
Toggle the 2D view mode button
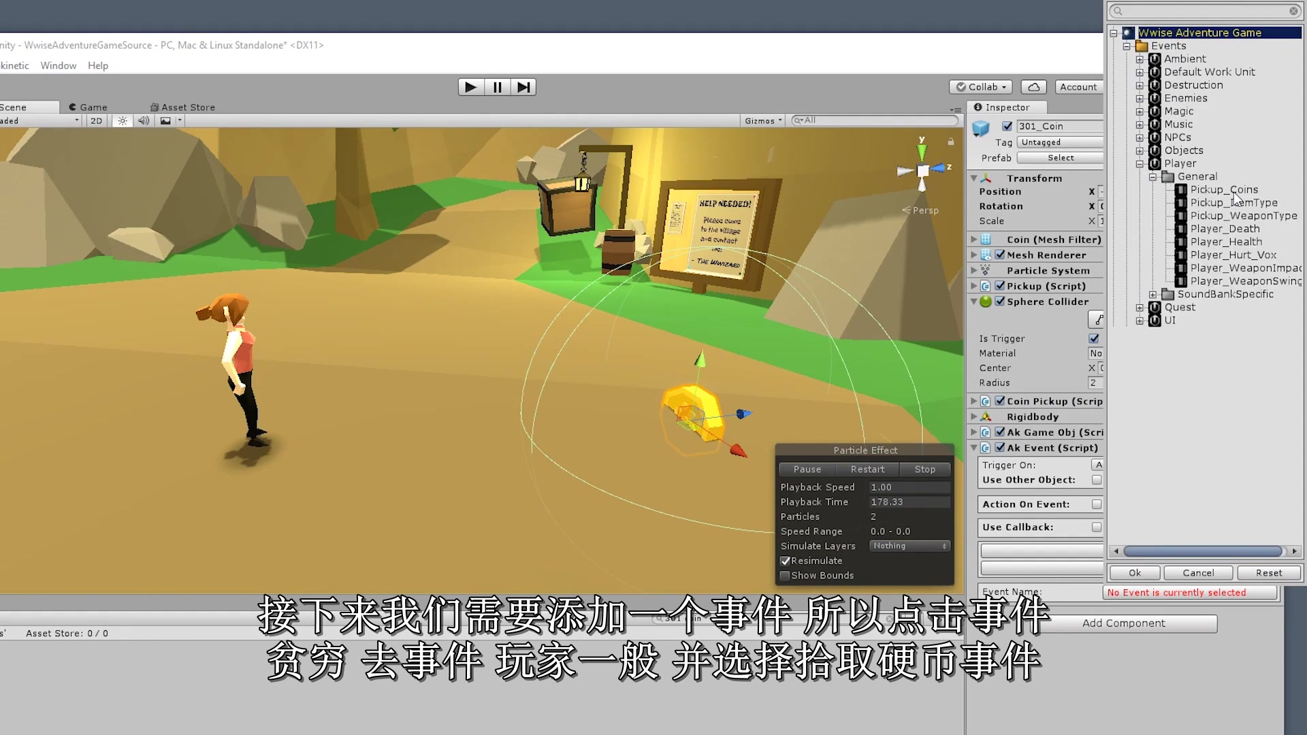[x=97, y=120]
